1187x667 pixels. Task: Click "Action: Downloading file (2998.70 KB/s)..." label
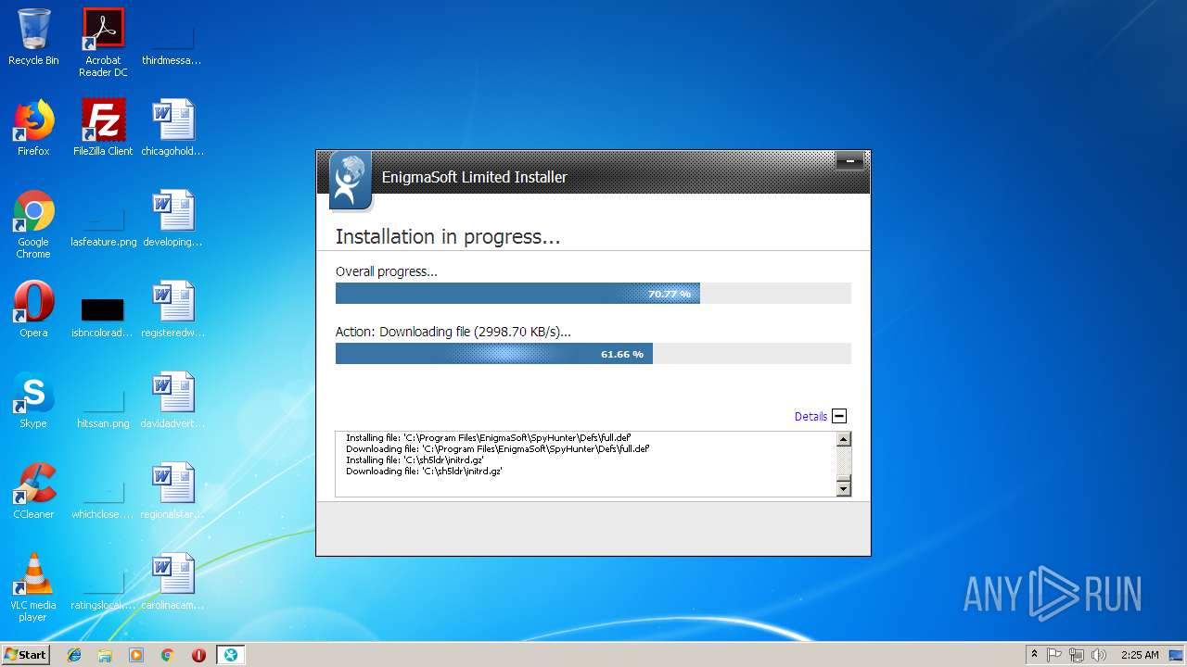(x=453, y=332)
